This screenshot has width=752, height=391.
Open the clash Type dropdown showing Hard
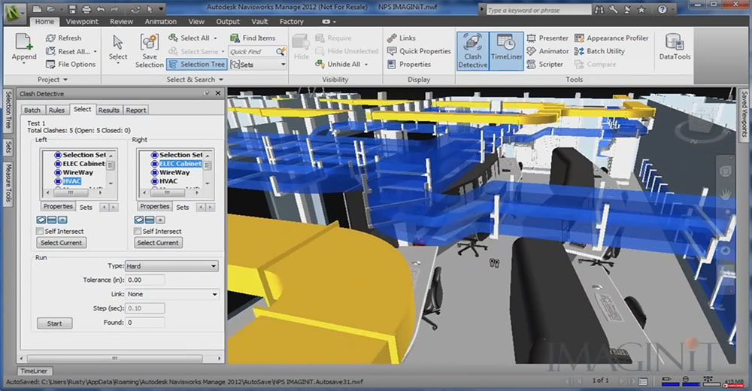pos(171,265)
